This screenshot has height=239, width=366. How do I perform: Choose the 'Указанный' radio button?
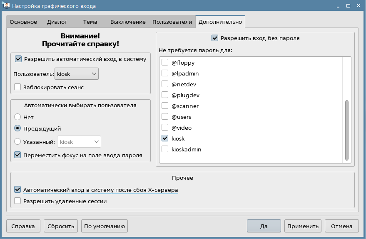click(x=17, y=141)
